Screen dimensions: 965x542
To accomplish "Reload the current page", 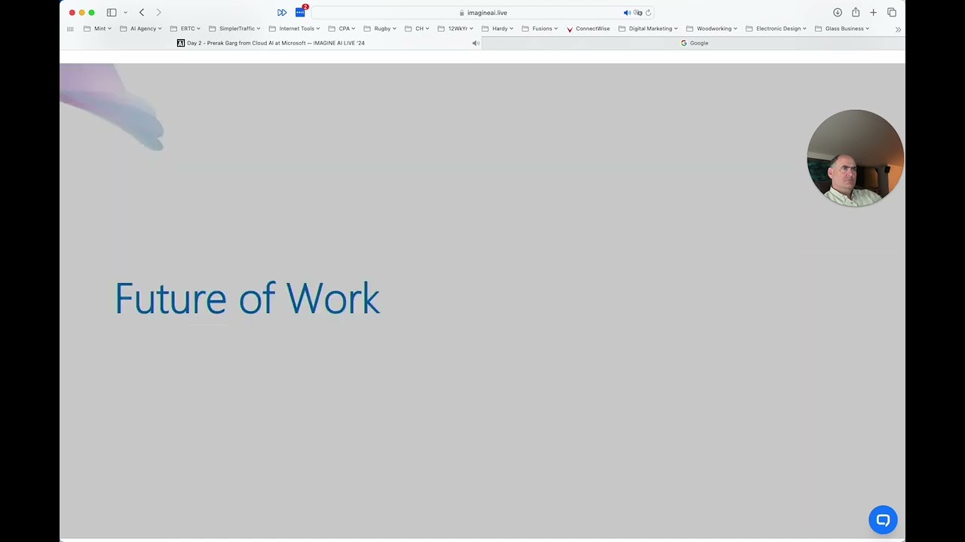I will pos(648,13).
